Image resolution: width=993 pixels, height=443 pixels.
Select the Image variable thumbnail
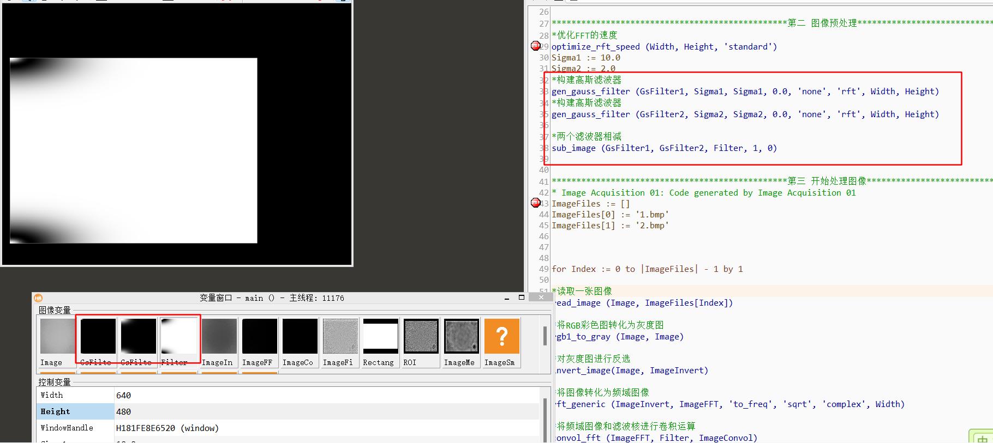57,336
